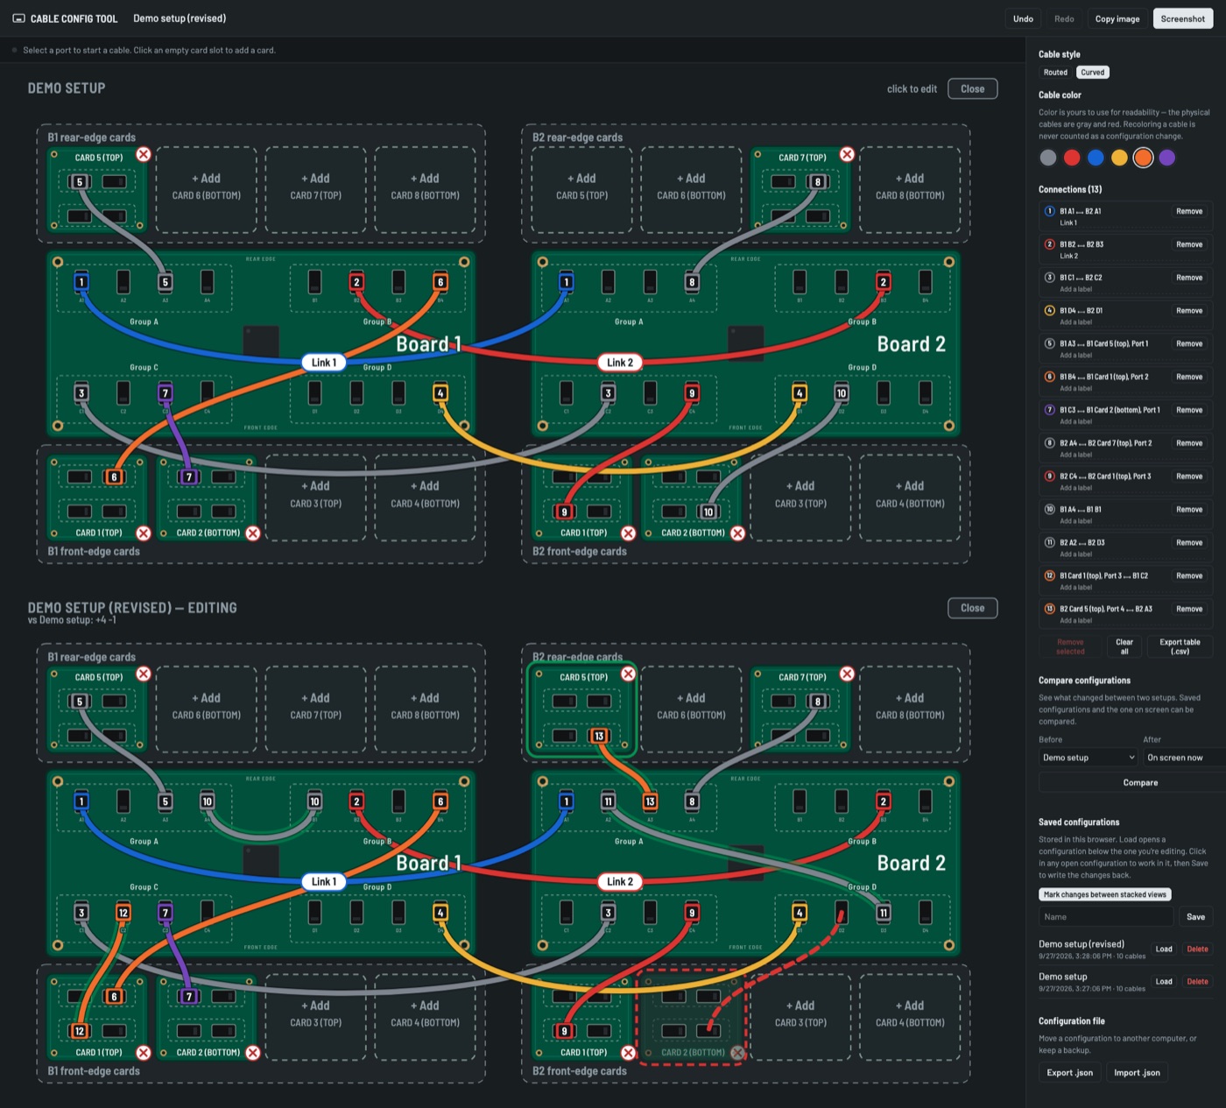Screen dimensions: 1226x1108
Task: Open the After 'On screen now' dropdown
Action: click(x=1184, y=758)
